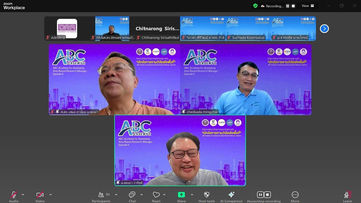Minimize the Zoom window
This screenshot has height=203, width=361.
329,6
